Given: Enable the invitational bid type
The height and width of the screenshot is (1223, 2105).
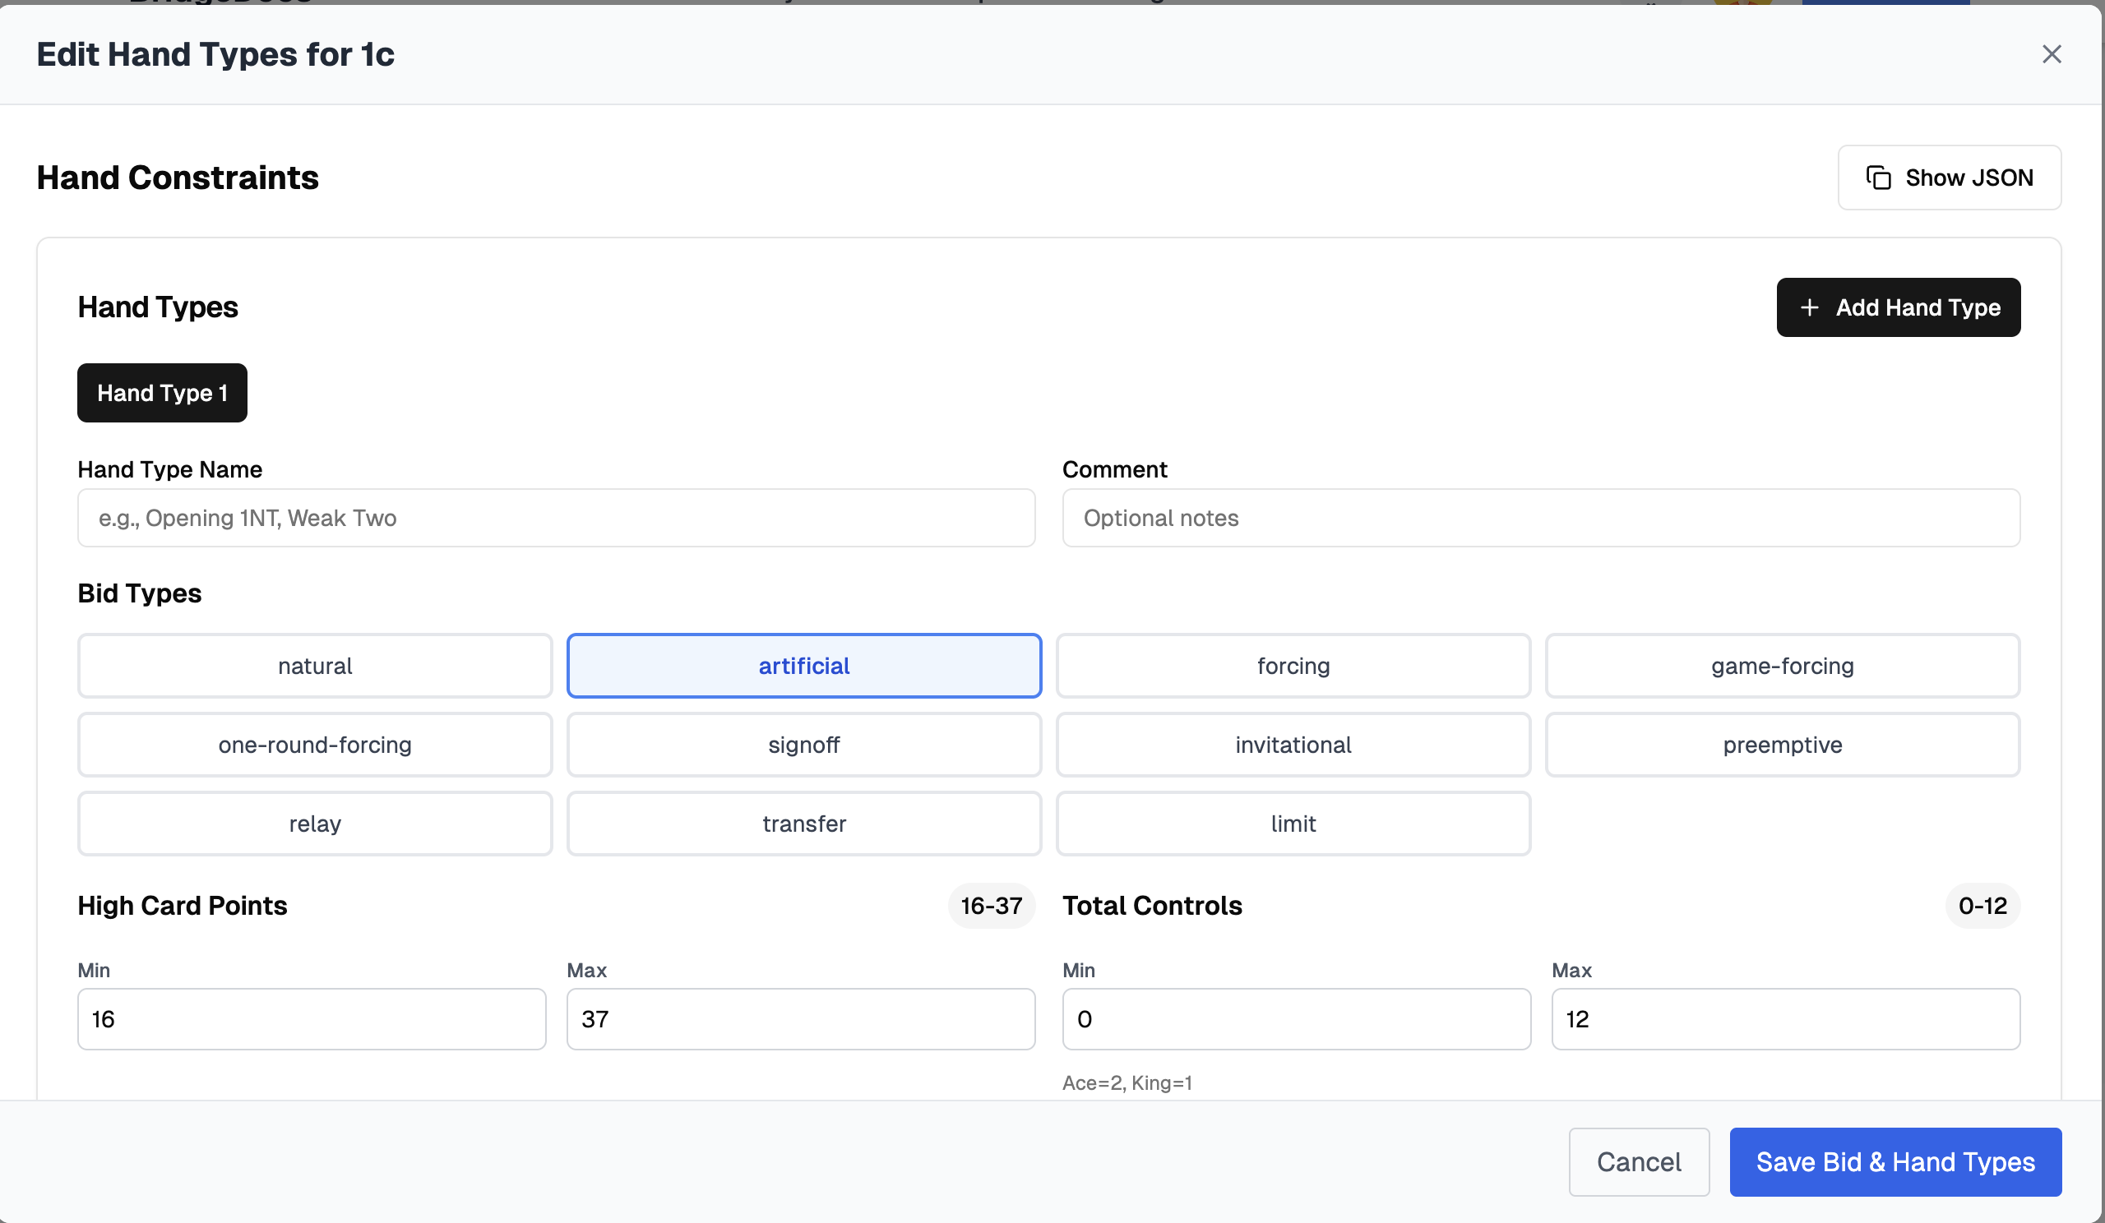Looking at the screenshot, I should pos(1293,745).
